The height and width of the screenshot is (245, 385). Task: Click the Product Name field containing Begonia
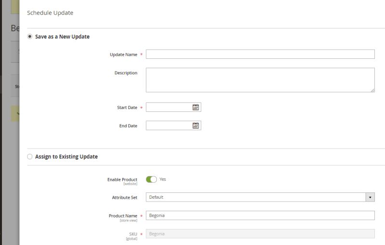pyautogui.click(x=260, y=216)
